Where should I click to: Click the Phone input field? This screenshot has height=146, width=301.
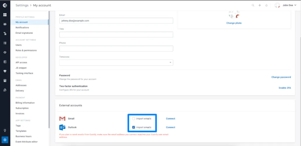pyautogui.click(x=116, y=48)
